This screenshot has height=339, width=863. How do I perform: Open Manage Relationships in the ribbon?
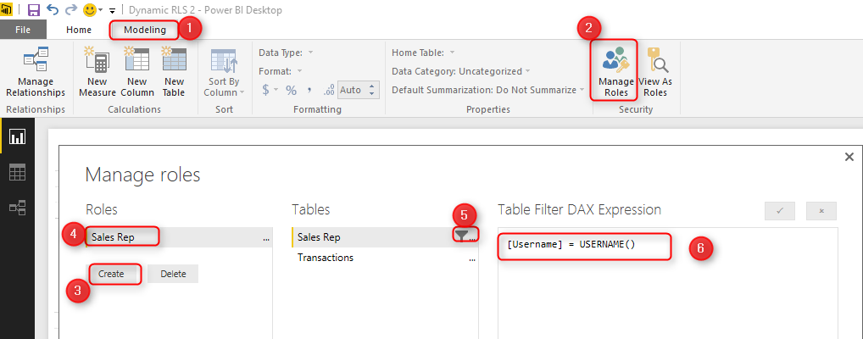click(35, 73)
